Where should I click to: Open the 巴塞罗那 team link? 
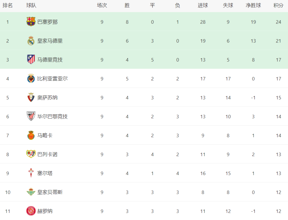tap(47, 22)
